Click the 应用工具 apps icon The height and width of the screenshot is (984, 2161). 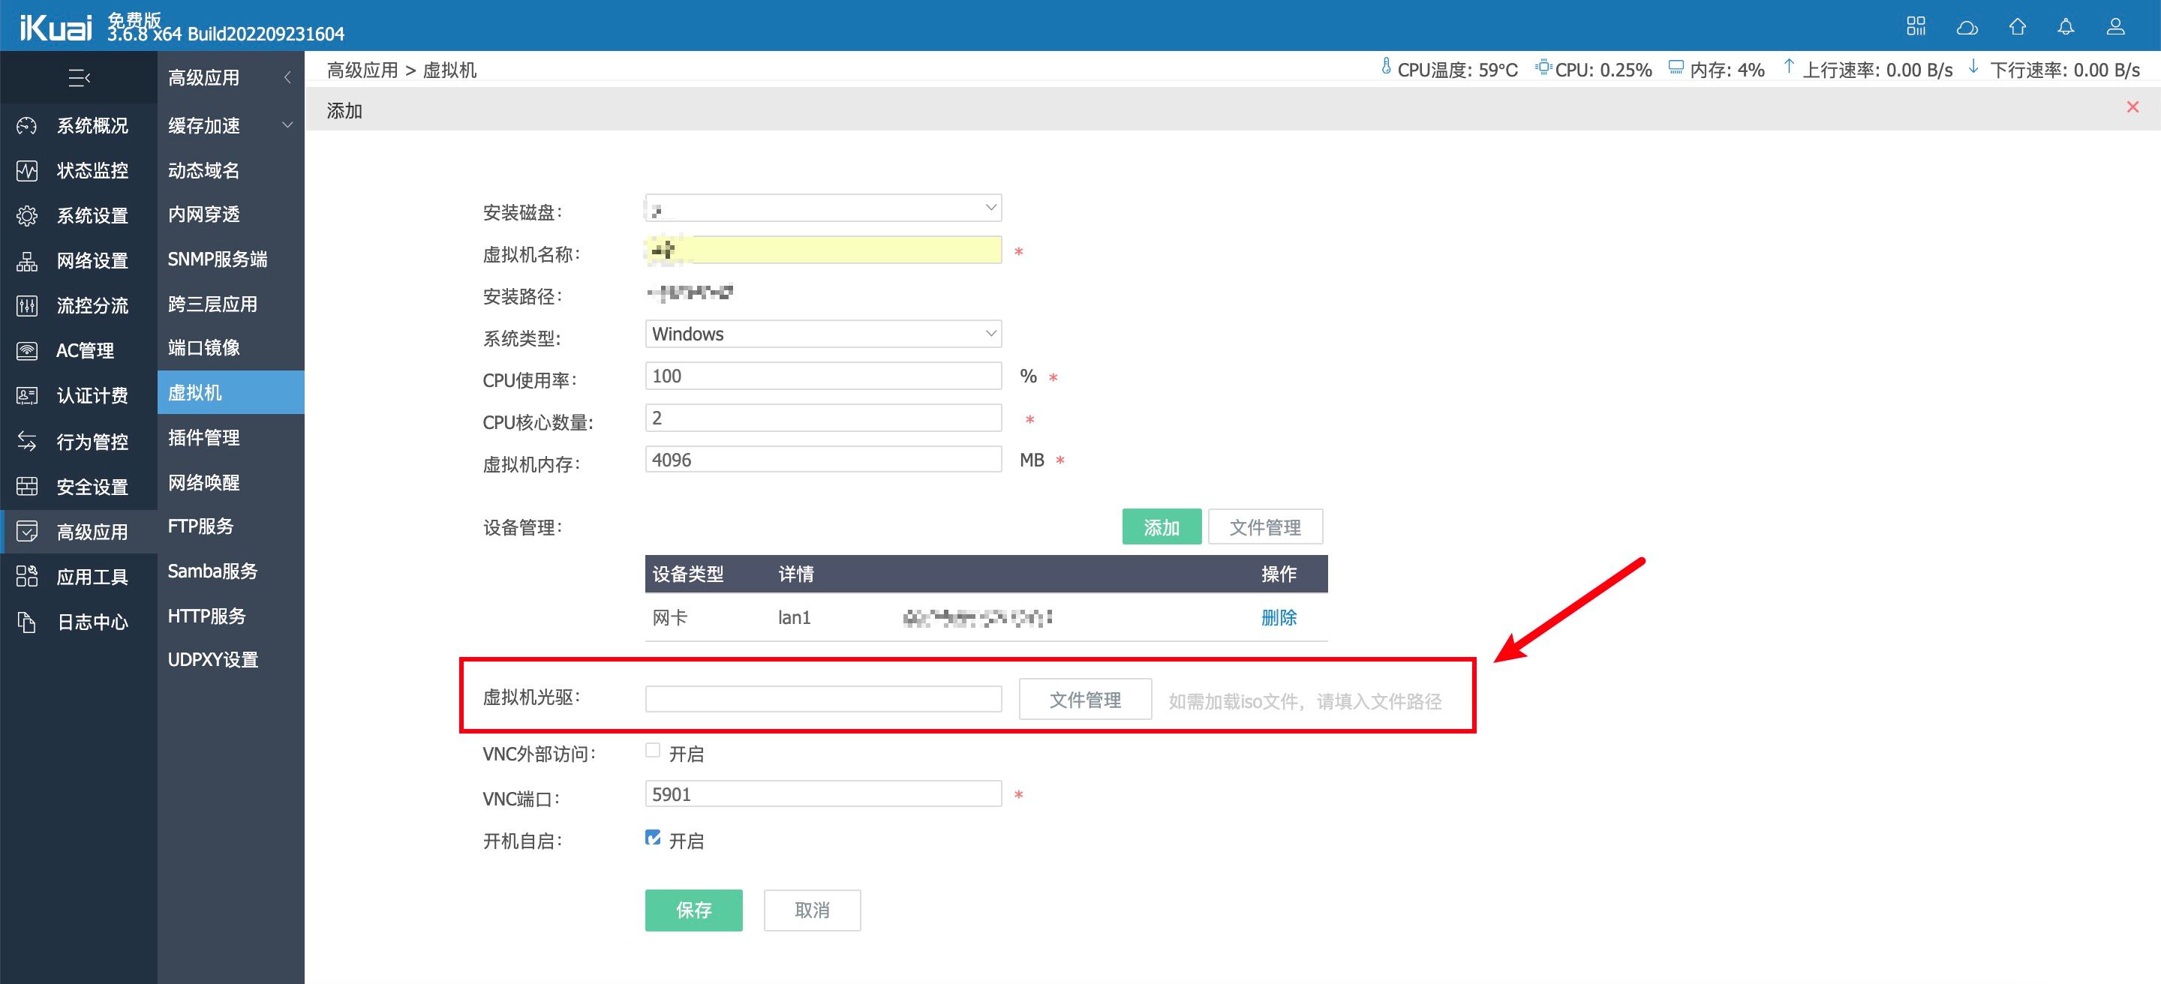27,577
